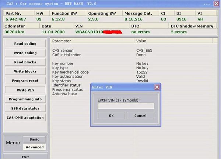
Task: Click the DI value 0310
Action: (x=181, y=19)
